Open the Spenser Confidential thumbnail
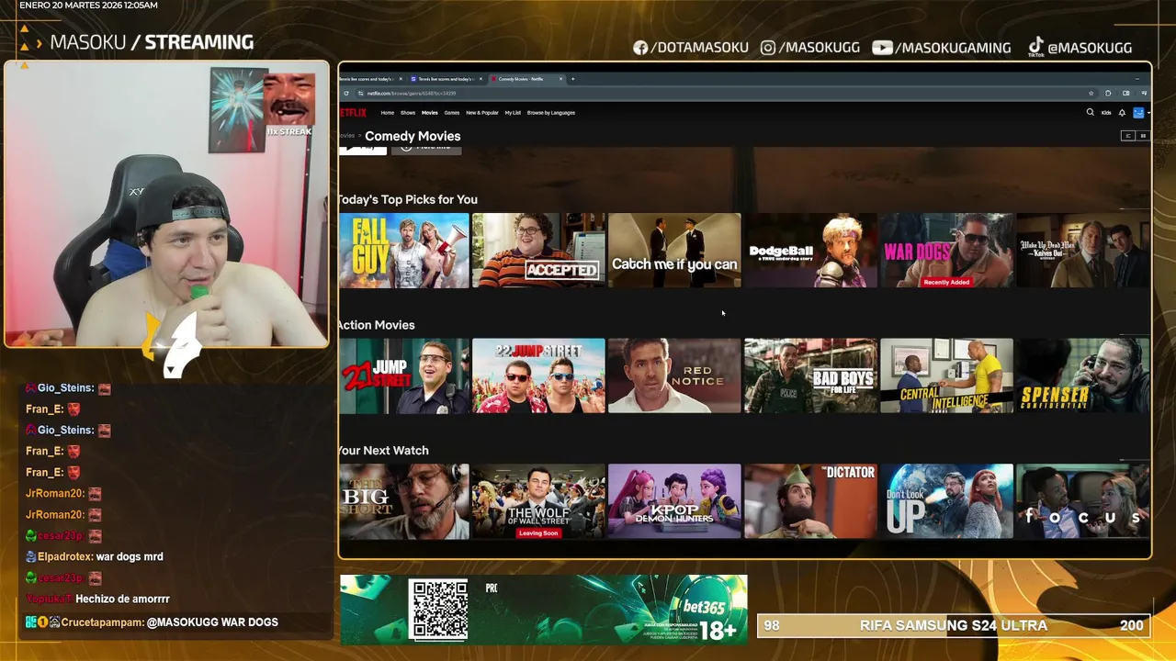1176x661 pixels. point(1082,375)
